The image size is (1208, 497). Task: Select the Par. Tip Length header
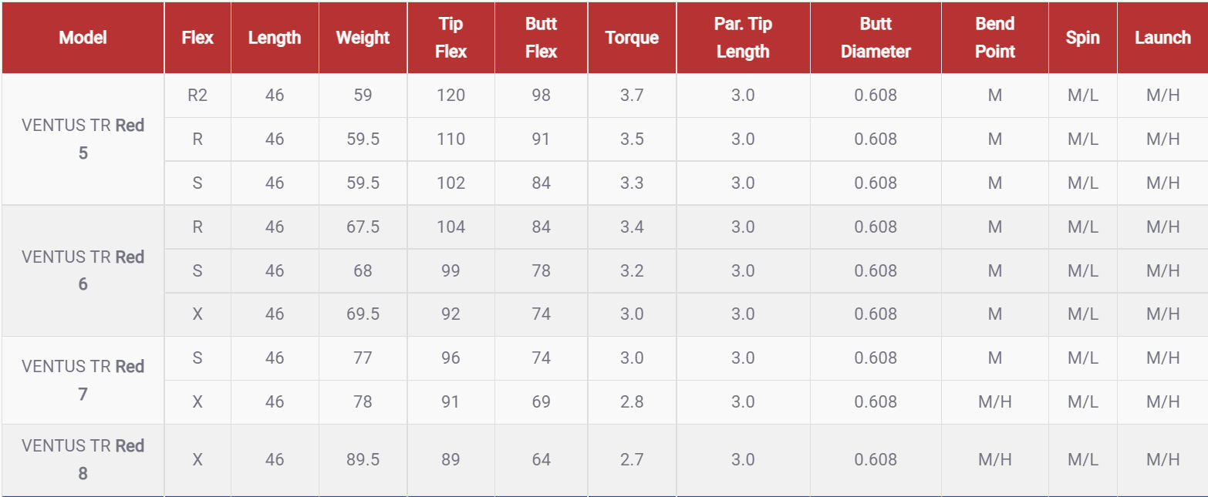742,37
